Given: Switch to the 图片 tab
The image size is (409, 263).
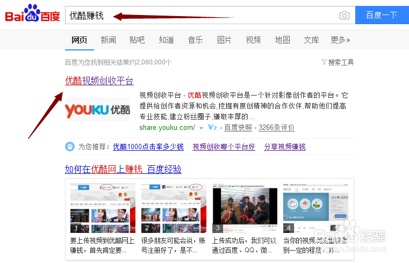Looking at the screenshot, I should click(x=224, y=40).
